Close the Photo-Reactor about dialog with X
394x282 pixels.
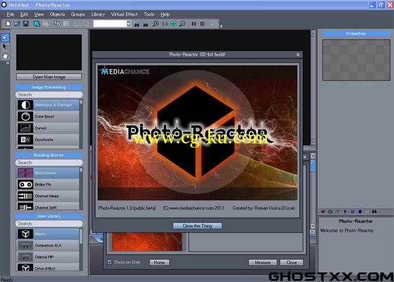click(x=298, y=54)
